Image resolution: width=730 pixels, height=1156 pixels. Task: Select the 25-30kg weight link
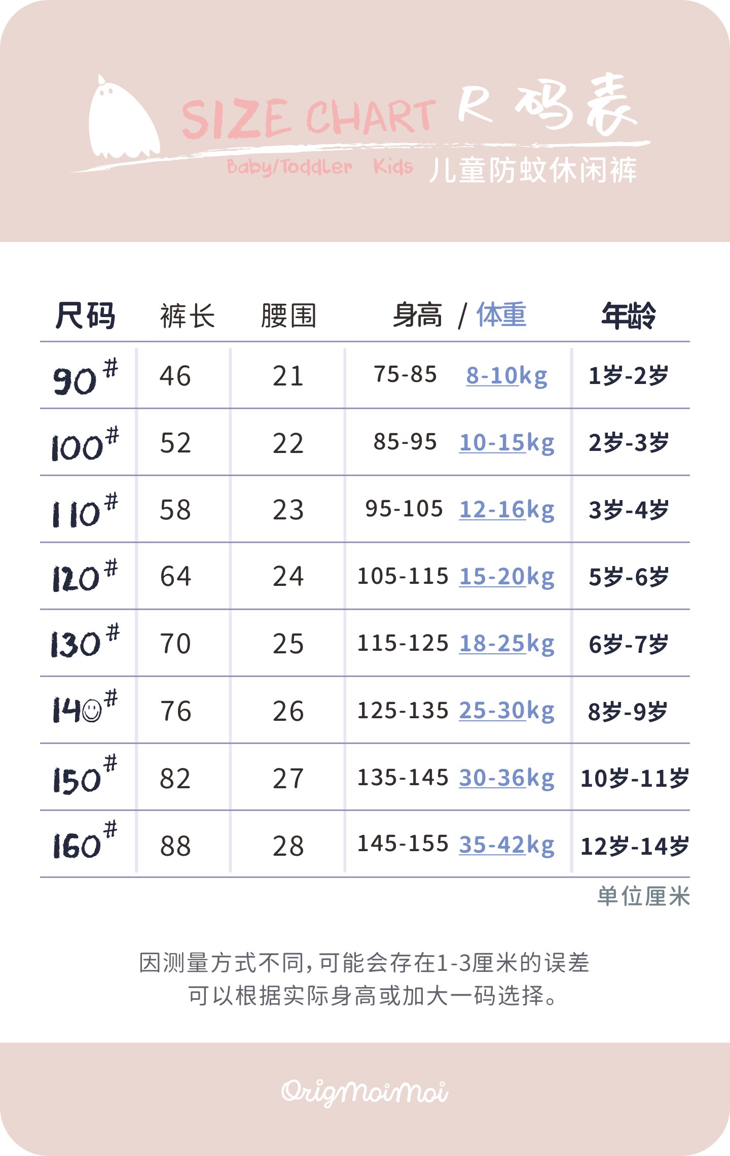[x=506, y=711]
